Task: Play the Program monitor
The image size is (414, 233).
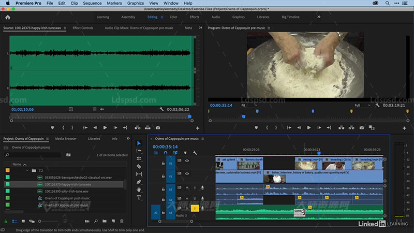Action: [308, 127]
